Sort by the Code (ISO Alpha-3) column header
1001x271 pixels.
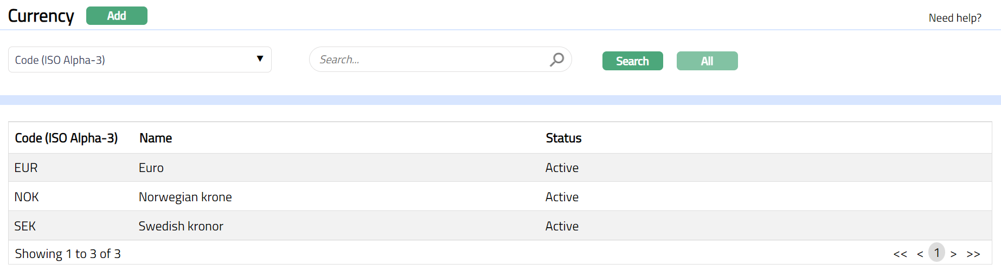(x=66, y=138)
